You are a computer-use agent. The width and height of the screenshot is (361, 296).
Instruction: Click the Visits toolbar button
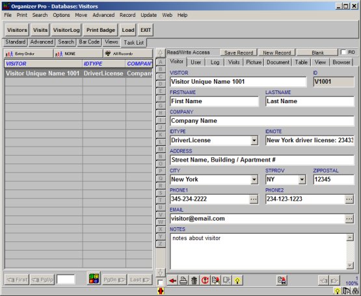tap(40, 30)
